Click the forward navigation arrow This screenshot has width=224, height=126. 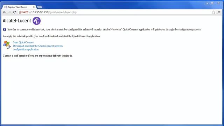coord(9,12)
